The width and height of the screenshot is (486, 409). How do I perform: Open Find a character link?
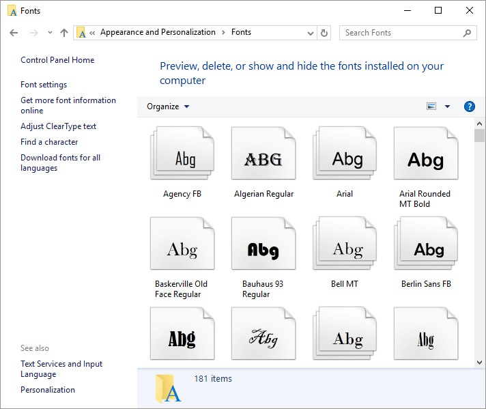49,142
